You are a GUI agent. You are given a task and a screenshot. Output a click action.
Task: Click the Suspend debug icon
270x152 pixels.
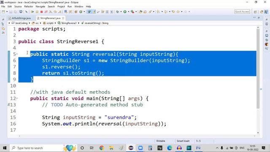(x=37, y=12)
